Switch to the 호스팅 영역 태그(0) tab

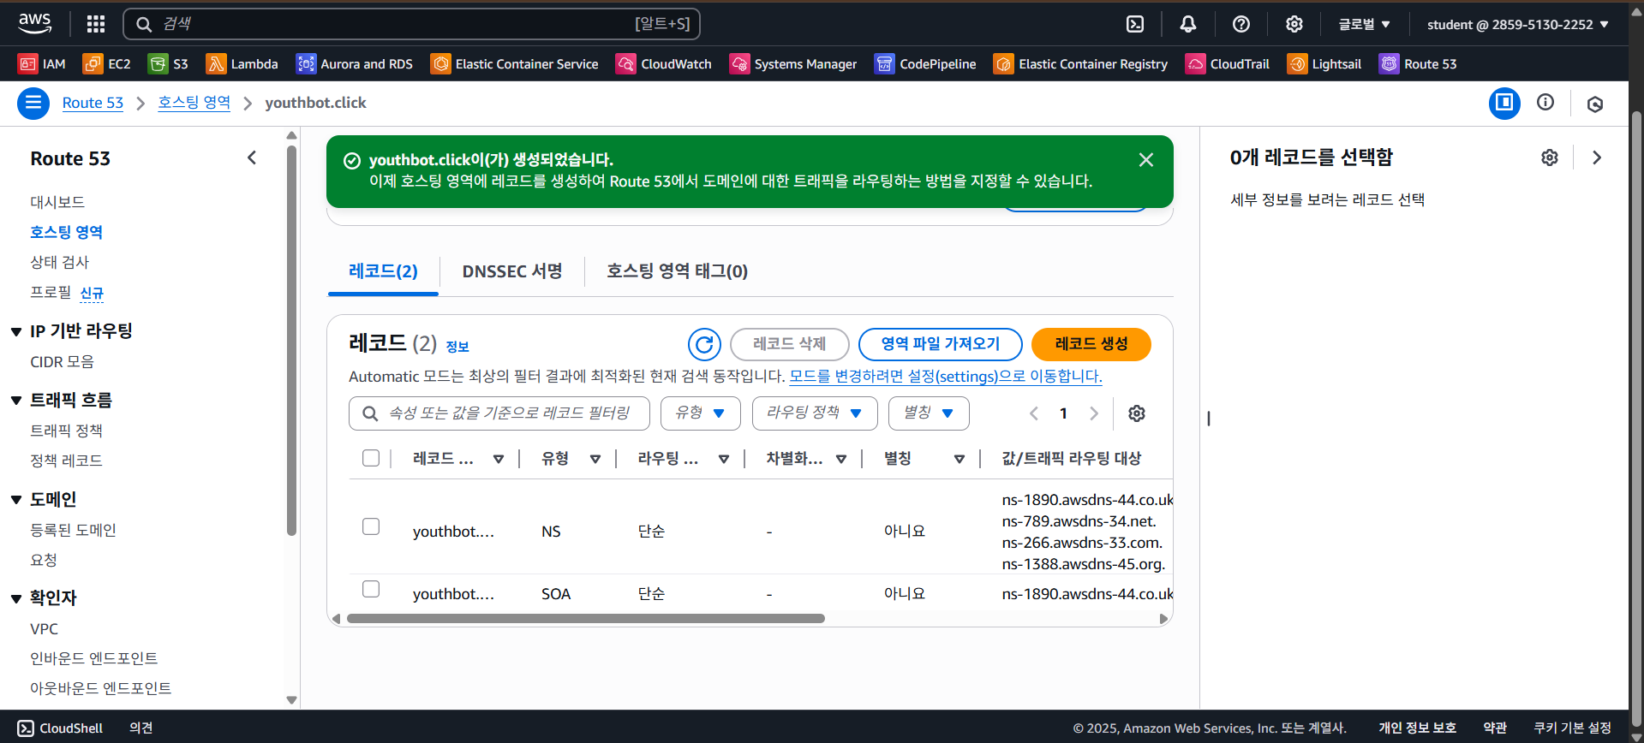coord(678,271)
